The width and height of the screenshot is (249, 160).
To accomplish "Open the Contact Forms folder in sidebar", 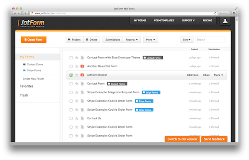I will click(x=35, y=64).
